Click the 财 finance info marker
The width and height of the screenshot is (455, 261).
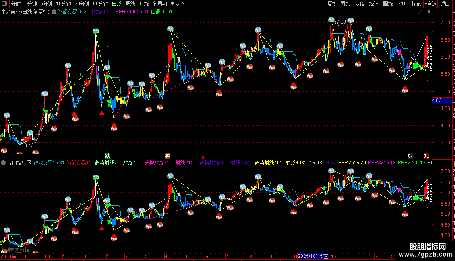410,156
